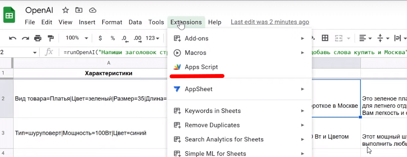Expand the AppSheet submenu arrow

click(x=302, y=89)
